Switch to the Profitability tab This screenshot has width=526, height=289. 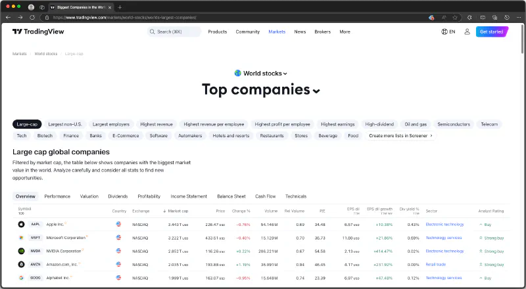click(149, 196)
